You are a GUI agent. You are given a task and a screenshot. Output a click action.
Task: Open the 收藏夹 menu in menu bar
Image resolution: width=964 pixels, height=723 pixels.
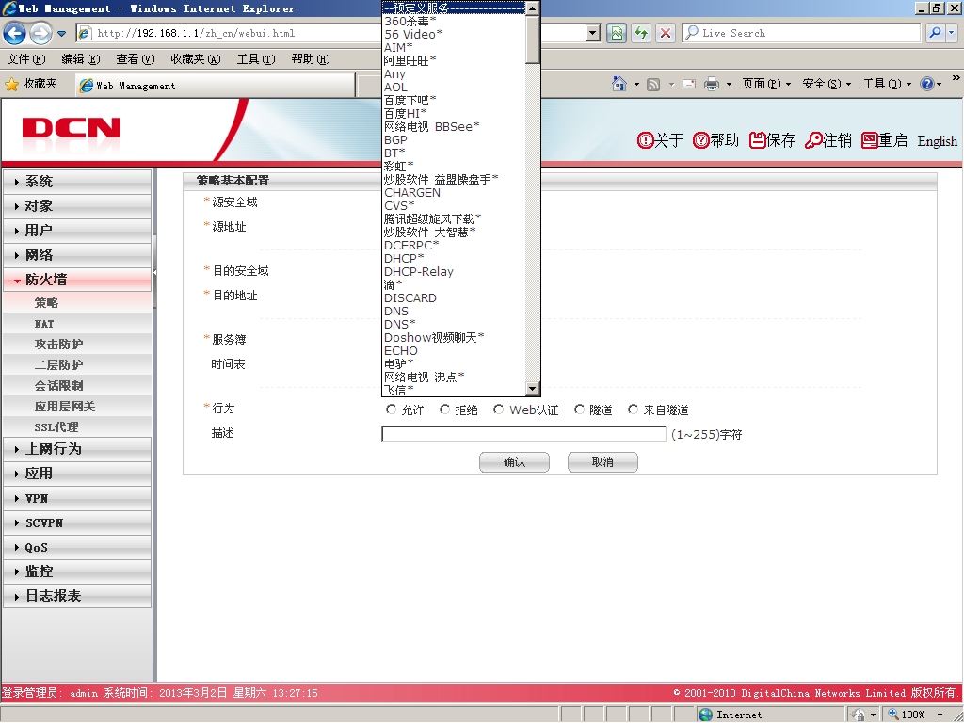[x=196, y=59]
